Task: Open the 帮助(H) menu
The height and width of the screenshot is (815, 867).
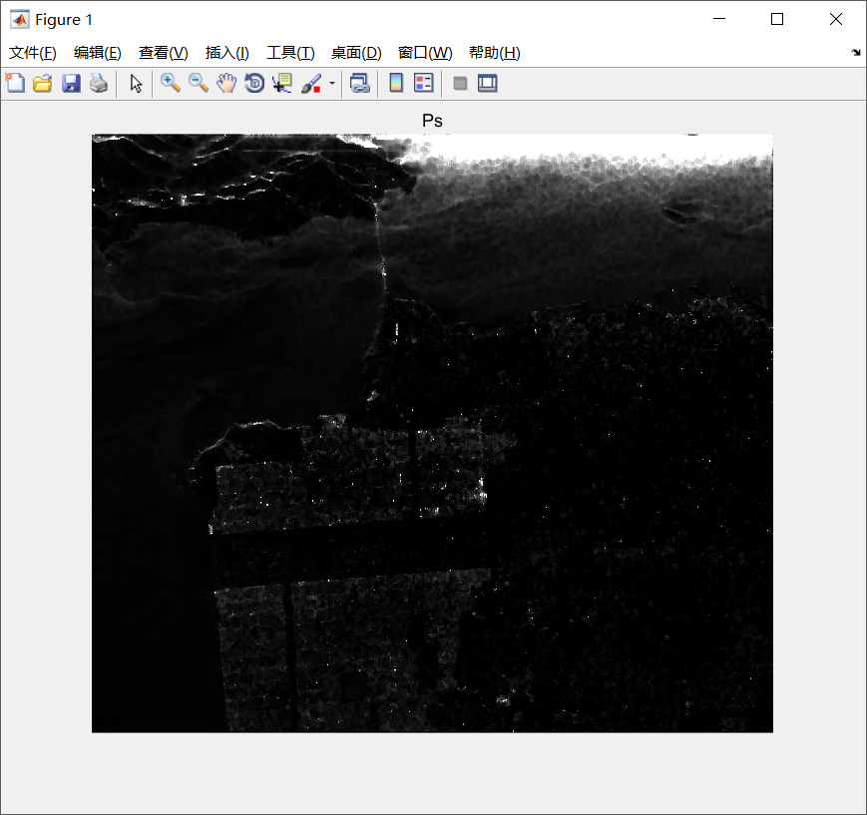Action: 494,53
